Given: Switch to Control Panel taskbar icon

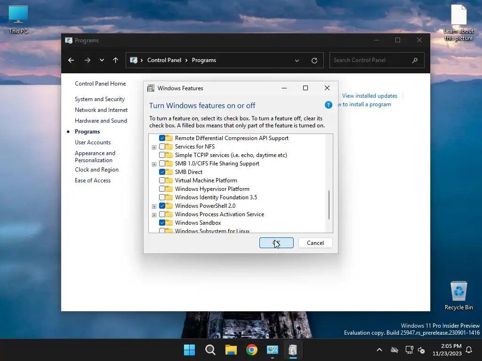Looking at the screenshot, I should tap(273, 350).
